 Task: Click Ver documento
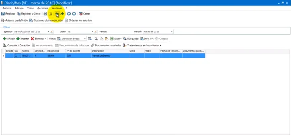(43, 45)
